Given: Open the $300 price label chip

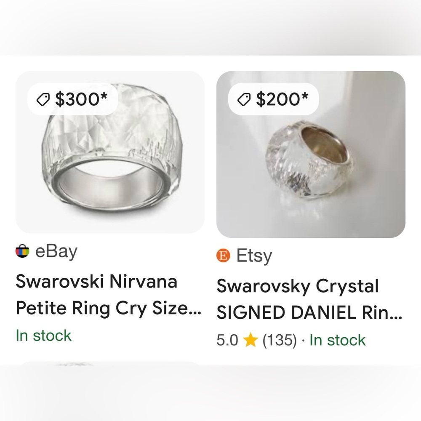Looking at the screenshot, I should tap(72, 99).
